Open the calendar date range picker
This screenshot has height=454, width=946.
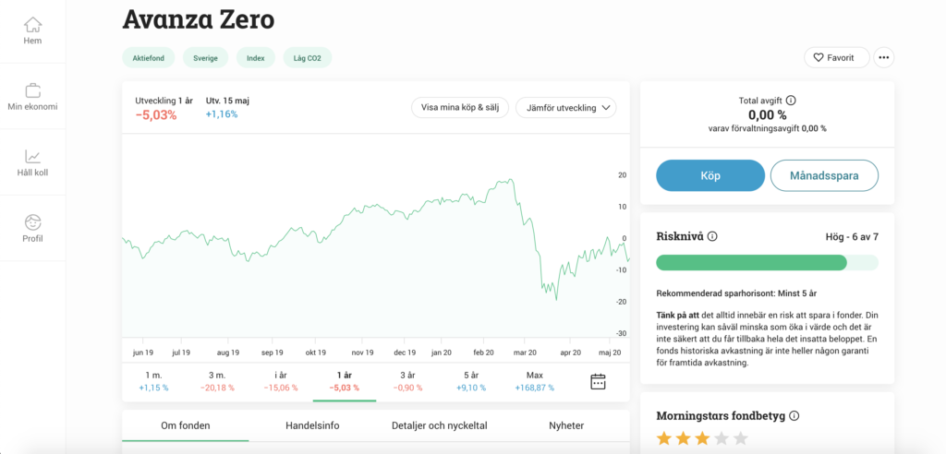598,382
